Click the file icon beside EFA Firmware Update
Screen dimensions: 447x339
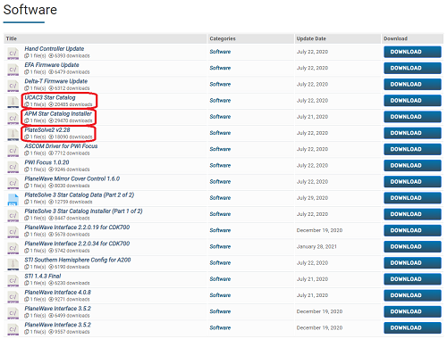(x=13, y=70)
